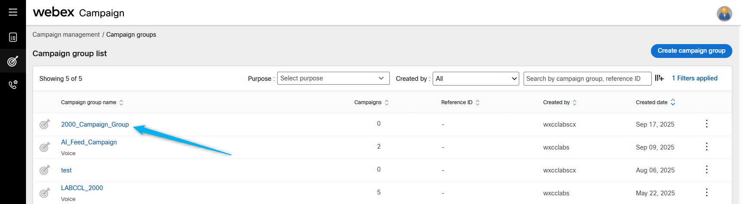
Task: Go to Campaign management breadcrumb
Action: (66, 35)
